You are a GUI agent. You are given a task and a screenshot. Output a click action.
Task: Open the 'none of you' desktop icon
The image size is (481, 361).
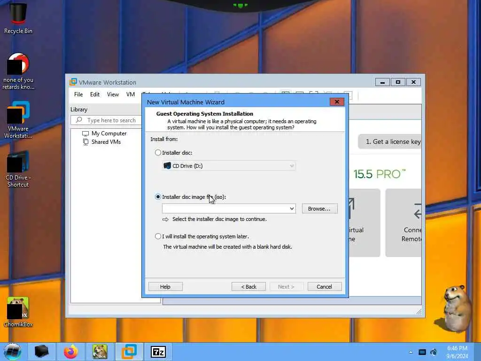pyautogui.click(x=18, y=71)
